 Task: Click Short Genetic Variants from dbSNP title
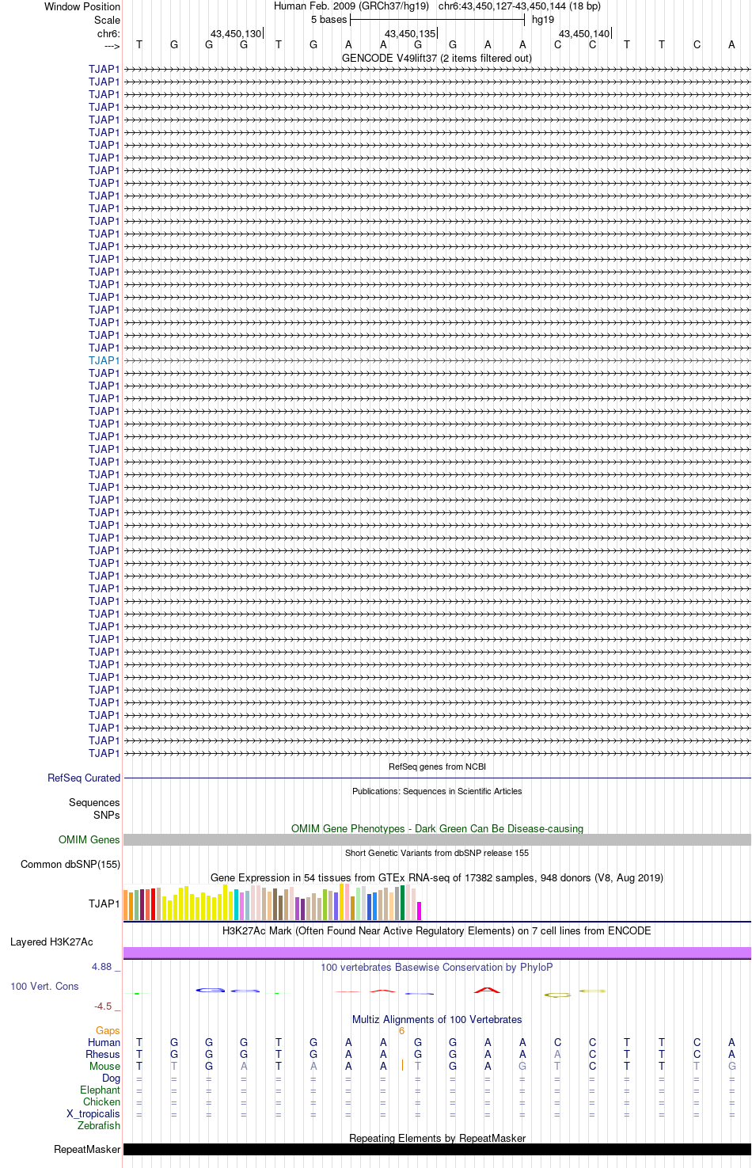(x=437, y=853)
